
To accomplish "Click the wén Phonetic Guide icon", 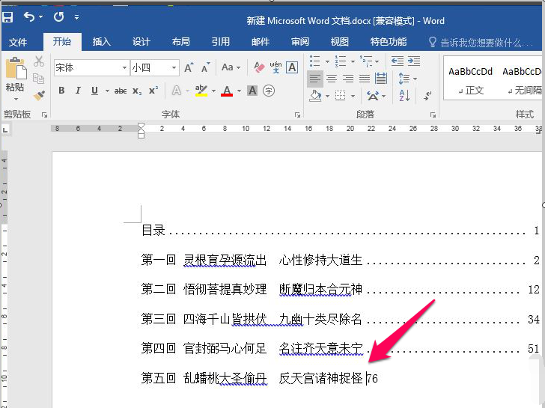I will pos(275,67).
